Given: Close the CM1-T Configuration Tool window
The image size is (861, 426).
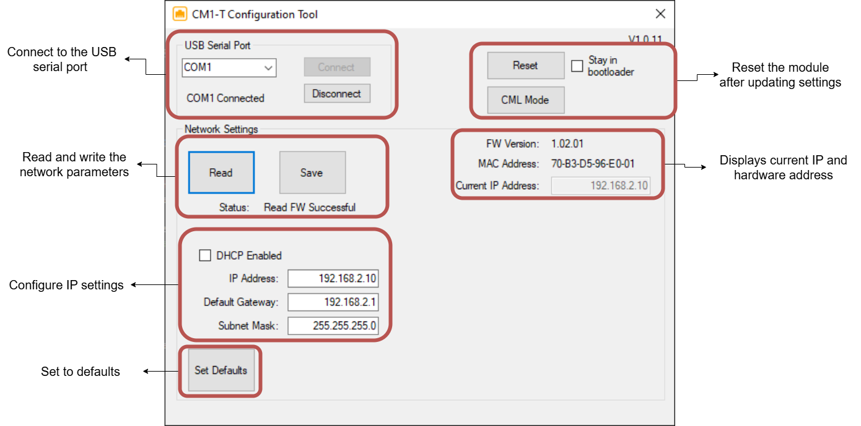Looking at the screenshot, I should [x=660, y=14].
